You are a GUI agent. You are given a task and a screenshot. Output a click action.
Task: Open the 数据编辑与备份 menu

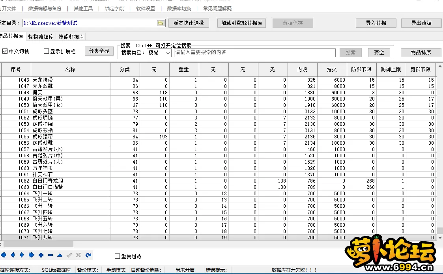[45, 8]
